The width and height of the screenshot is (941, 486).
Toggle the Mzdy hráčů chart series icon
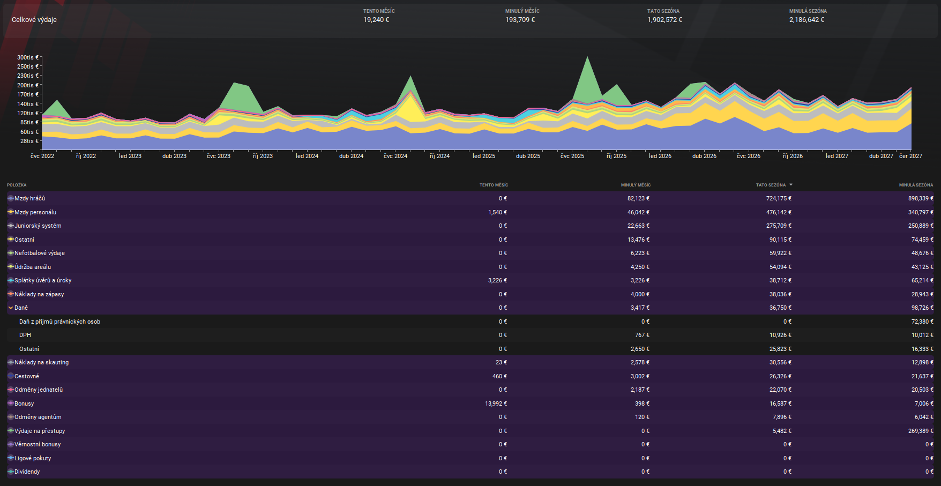pyautogui.click(x=11, y=198)
